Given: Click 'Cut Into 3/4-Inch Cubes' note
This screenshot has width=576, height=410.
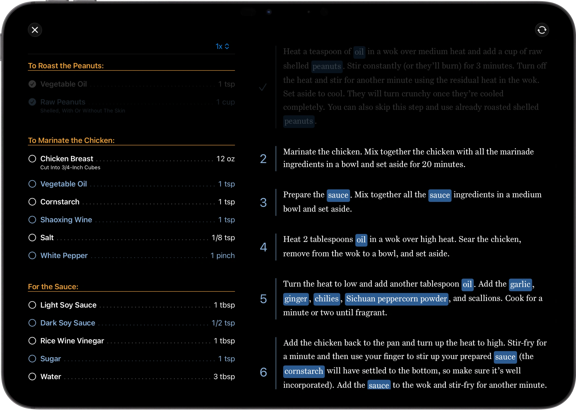Looking at the screenshot, I should [70, 168].
